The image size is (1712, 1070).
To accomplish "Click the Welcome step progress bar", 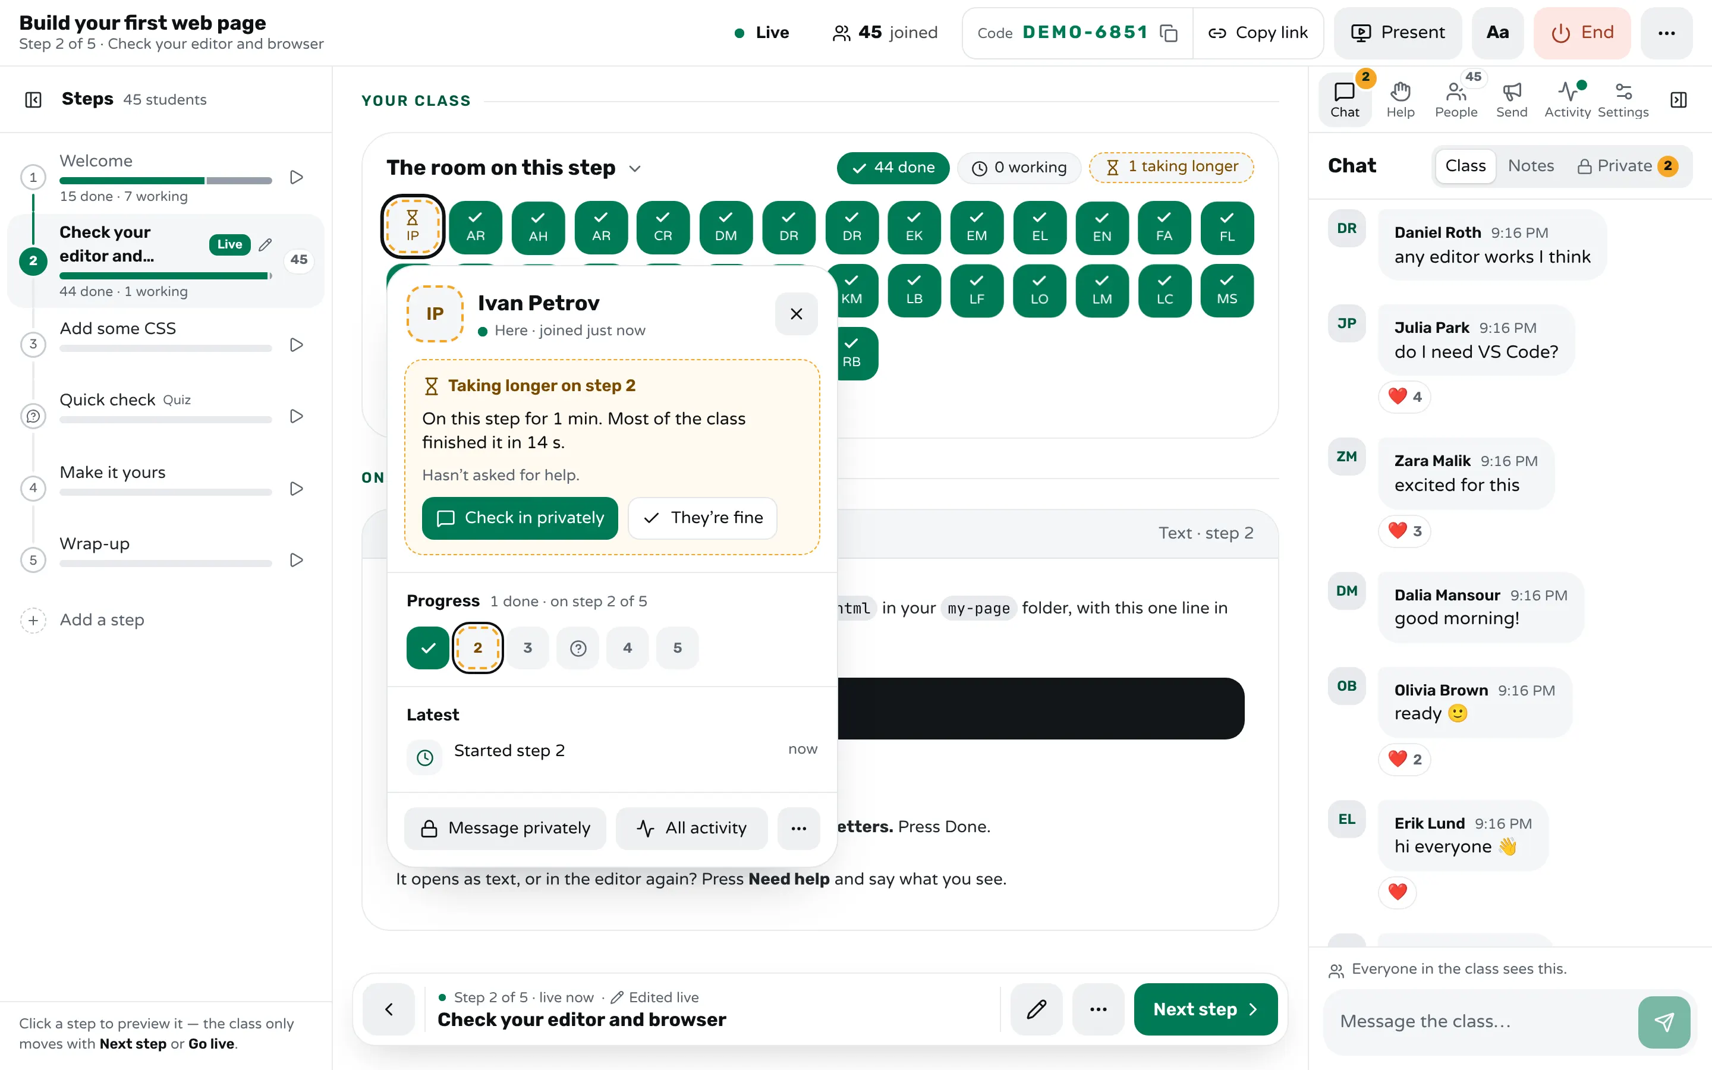I will point(165,181).
